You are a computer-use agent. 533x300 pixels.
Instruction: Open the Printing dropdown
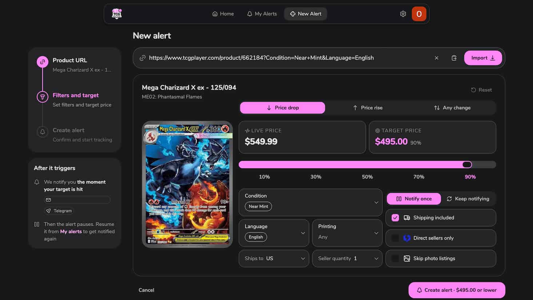click(x=347, y=233)
